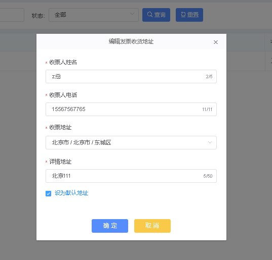272x260 pixels.
Task: Focus the 收票人姓名 field containing z总
Action: click(x=131, y=76)
